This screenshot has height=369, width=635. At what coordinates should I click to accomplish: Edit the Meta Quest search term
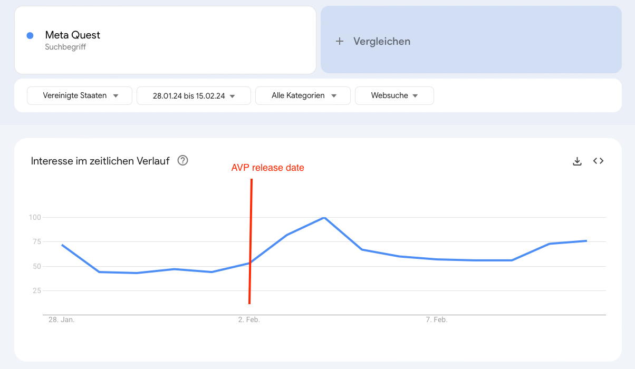click(73, 35)
